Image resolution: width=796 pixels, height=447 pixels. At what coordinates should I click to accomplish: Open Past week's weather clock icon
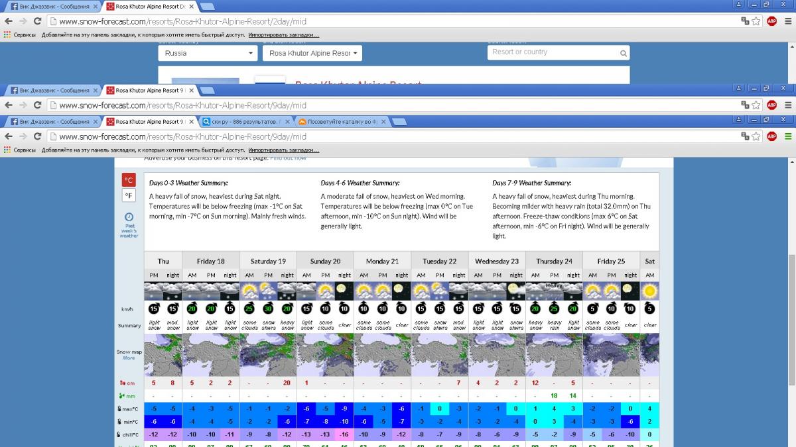pyautogui.click(x=129, y=217)
